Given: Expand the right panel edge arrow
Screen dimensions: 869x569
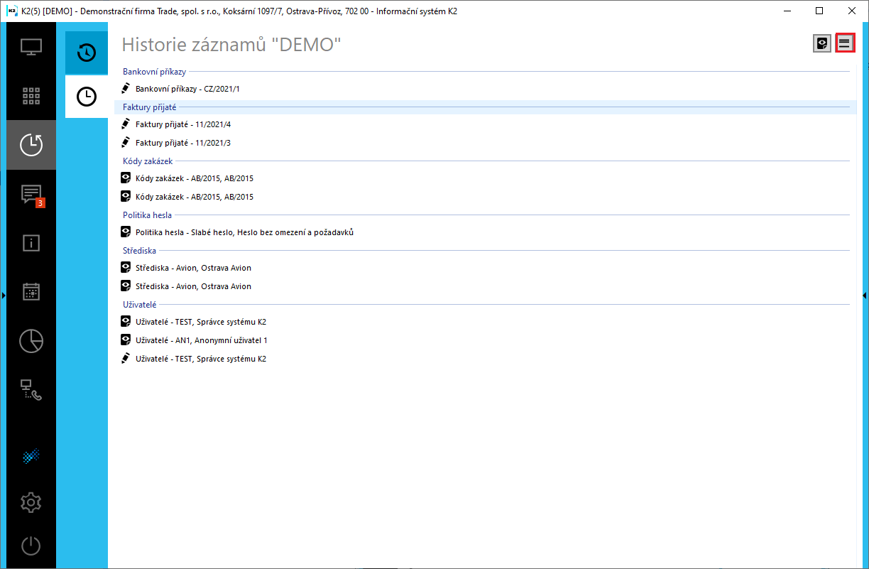Looking at the screenshot, I should click(865, 295).
